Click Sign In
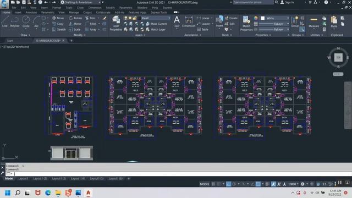Image resolution: width=352 pixels, height=198 pixels. point(287,2)
